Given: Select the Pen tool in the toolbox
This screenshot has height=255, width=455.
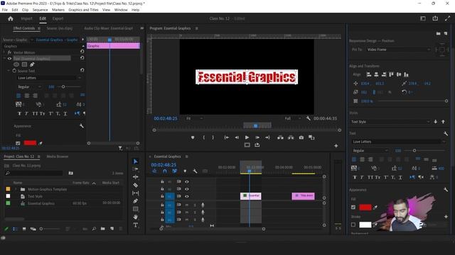Looking at the screenshot, I should pos(136,201).
